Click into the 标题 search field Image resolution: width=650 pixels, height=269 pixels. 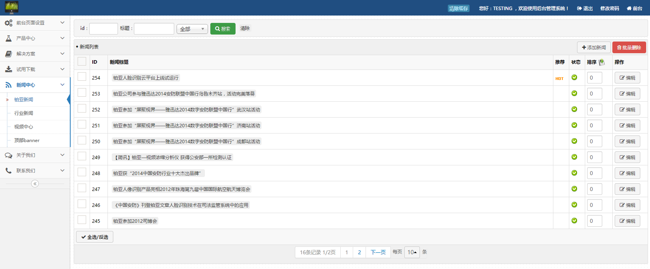pyautogui.click(x=154, y=29)
